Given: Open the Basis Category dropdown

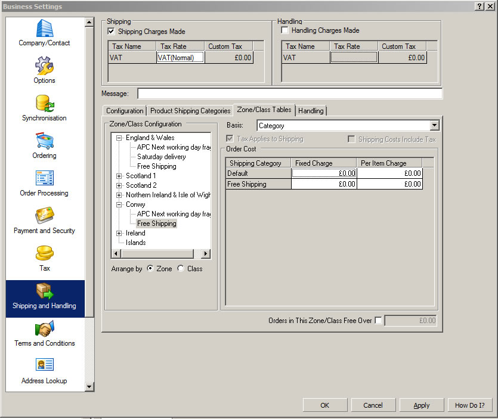Looking at the screenshot, I should [x=434, y=126].
